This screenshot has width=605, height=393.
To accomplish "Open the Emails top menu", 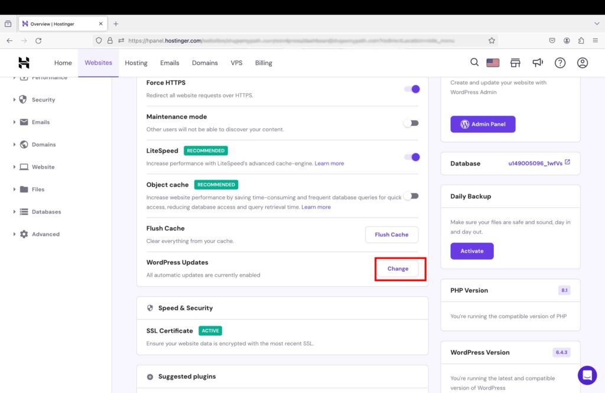I will (170, 63).
